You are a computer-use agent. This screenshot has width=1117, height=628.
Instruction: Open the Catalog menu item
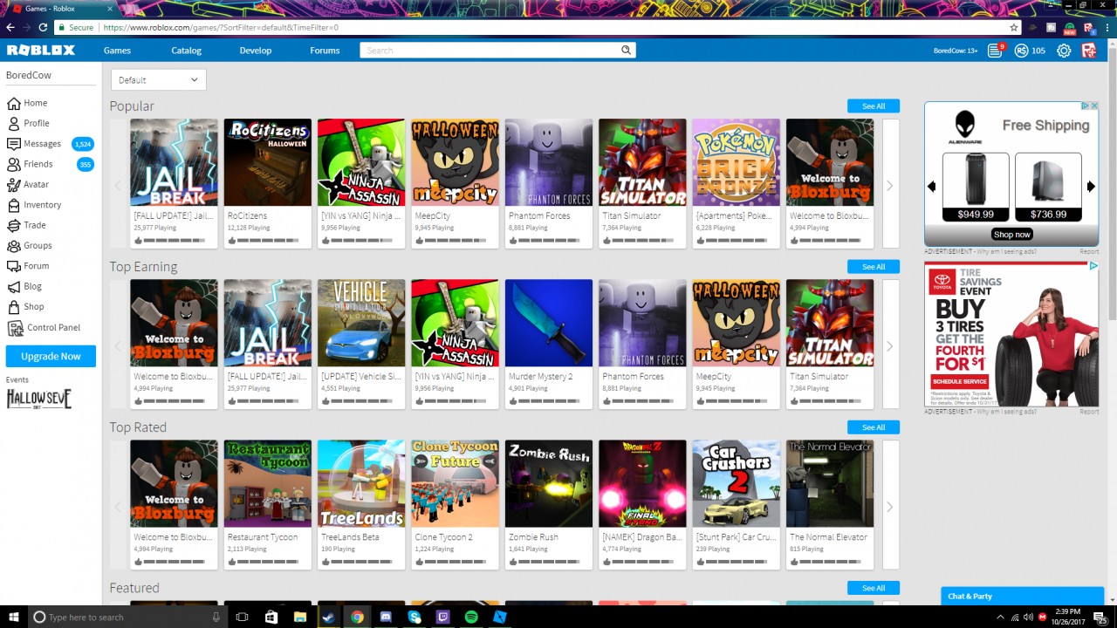186,51
